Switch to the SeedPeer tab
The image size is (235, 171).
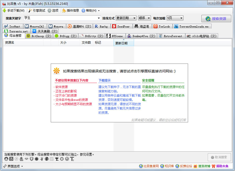pos(121,26)
